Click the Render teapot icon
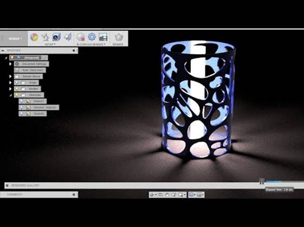Screen dimensions: 304x227 tap(119, 37)
